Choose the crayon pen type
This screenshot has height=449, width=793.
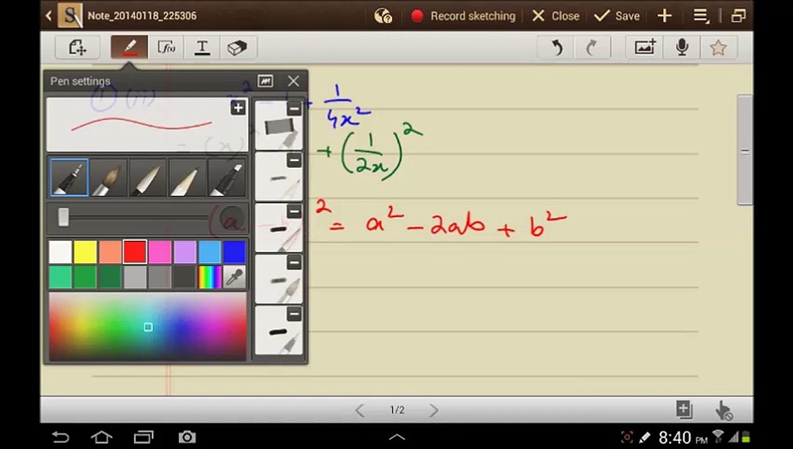tap(186, 178)
